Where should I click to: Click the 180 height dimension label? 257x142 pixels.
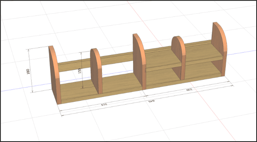[x=28, y=71]
